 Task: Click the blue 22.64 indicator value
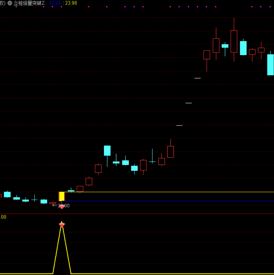(x=55, y=3)
